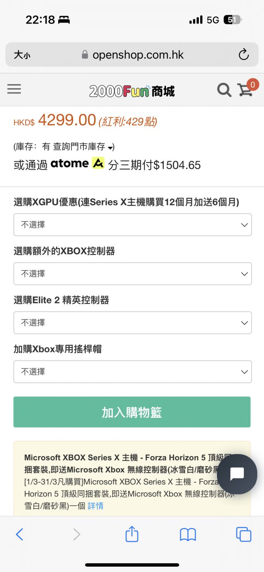
Task: Open the Safari bookmarks icon
Action: [188, 534]
